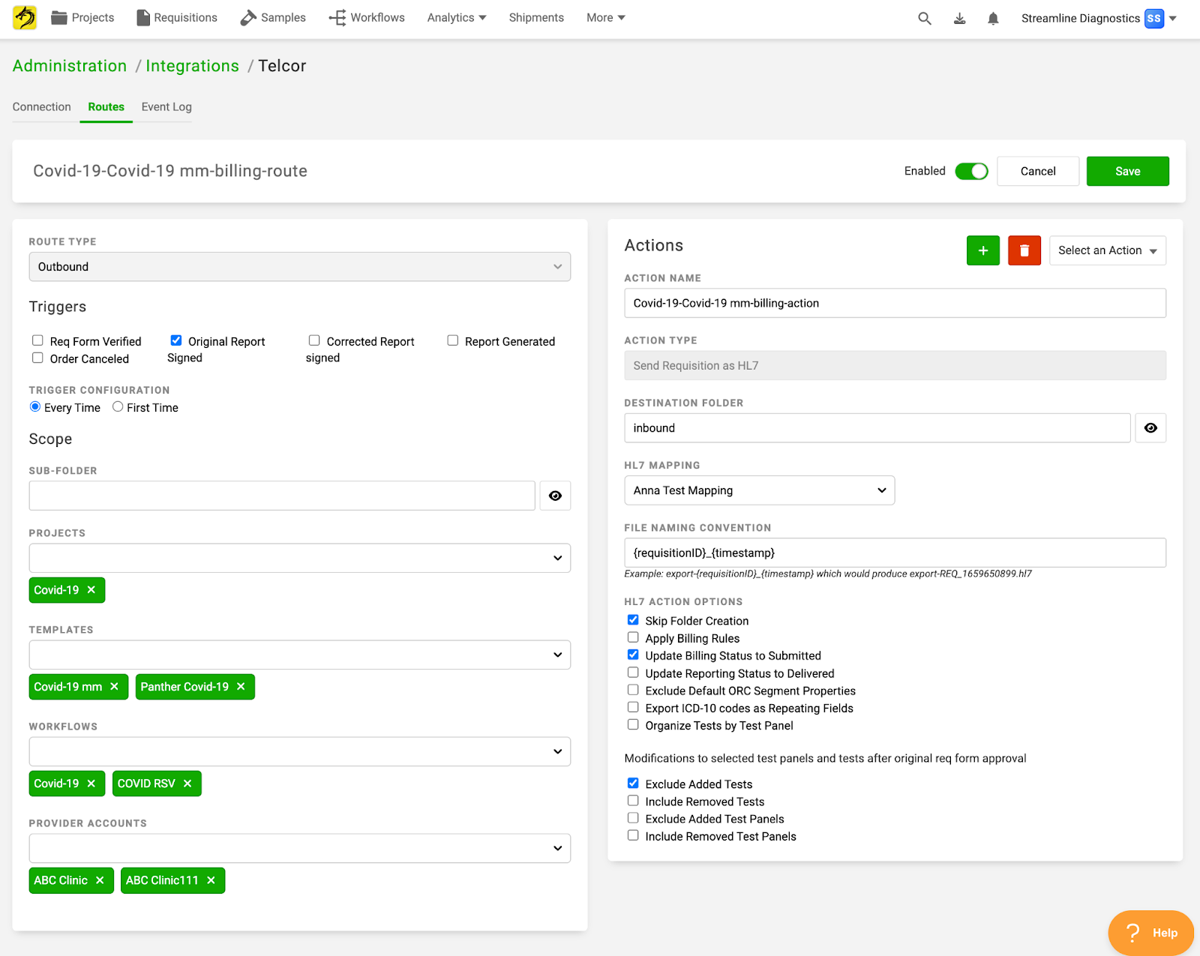Check Organize Tests by Test Panel
Screen dimensions: 1200x956
click(x=633, y=724)
